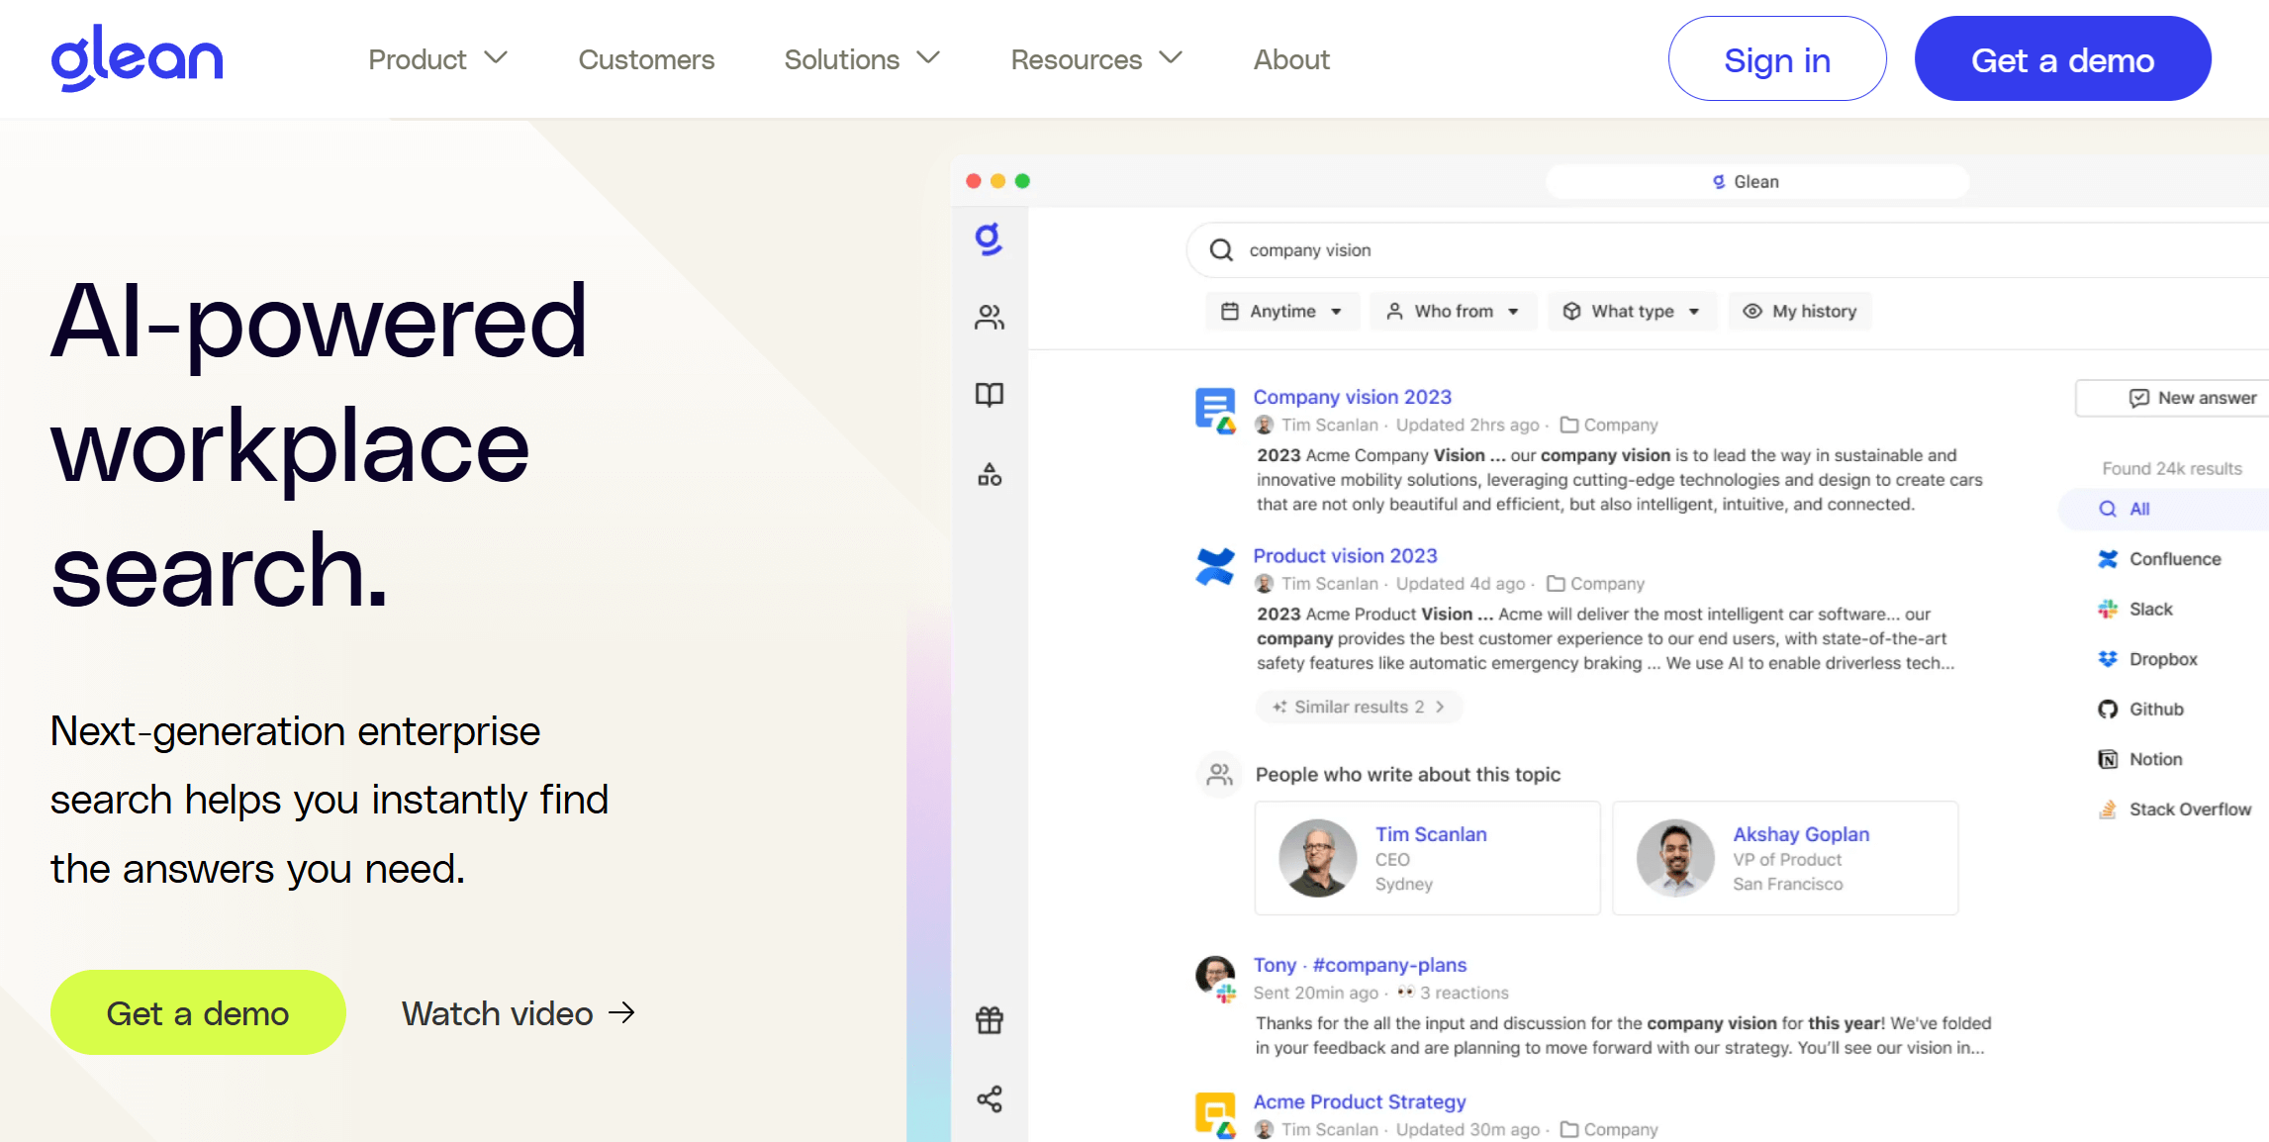The width and height of the screenshot is (2269, 1142).
Task: Click Akshay Goplan's profile photo
Action: pos(1675,858)
